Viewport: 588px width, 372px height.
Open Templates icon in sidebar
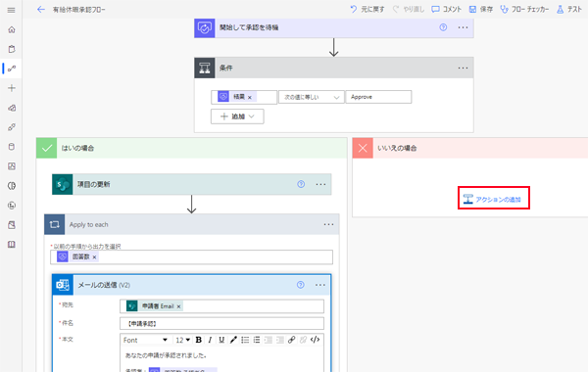(12, 108)
